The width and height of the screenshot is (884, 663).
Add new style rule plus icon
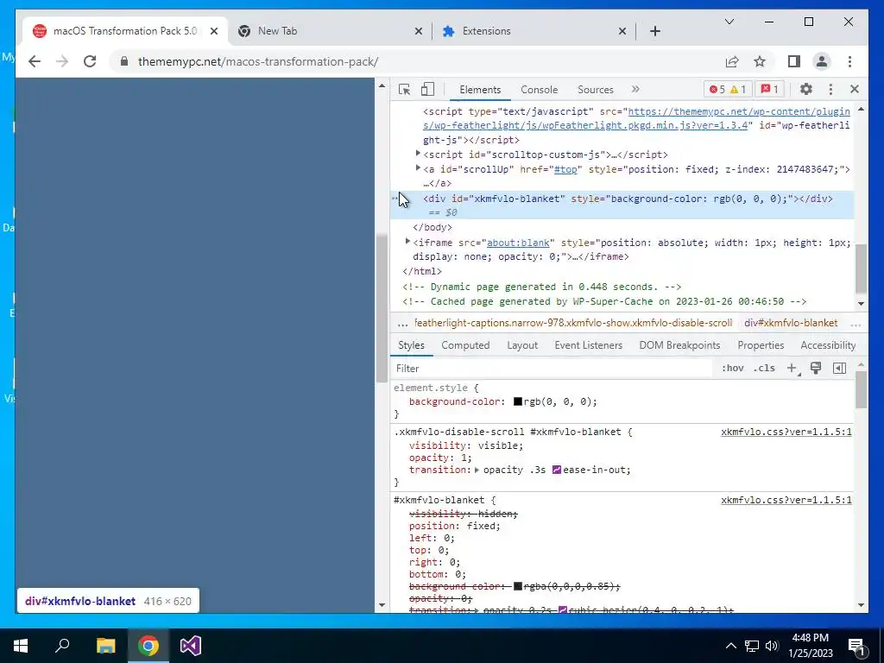tap(792, 368)
